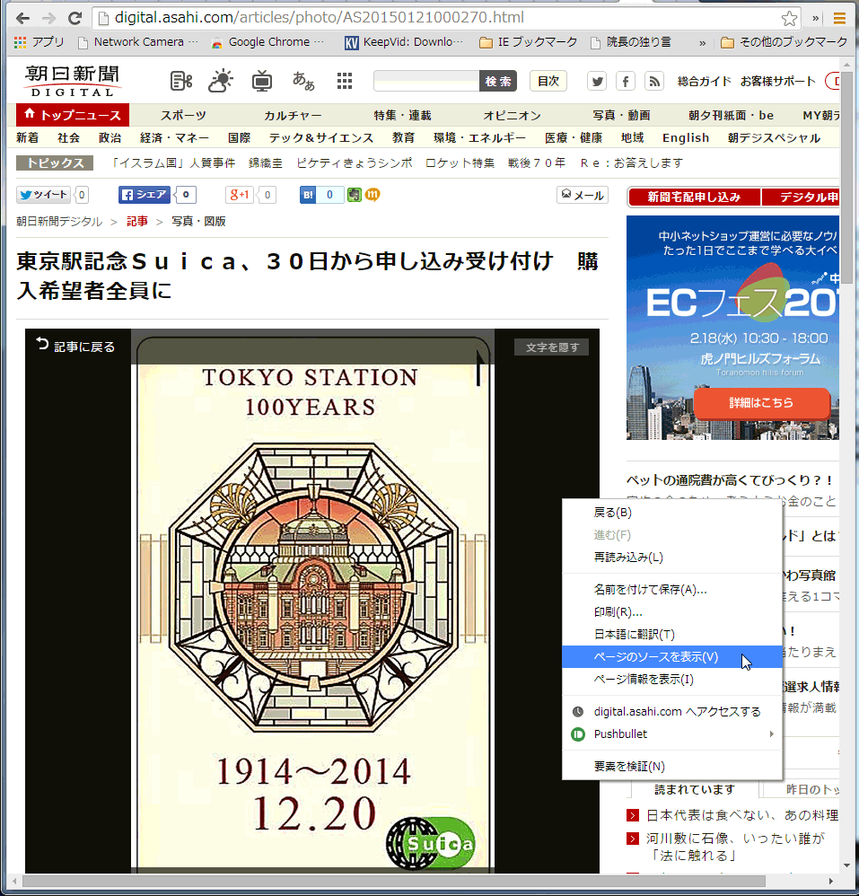Click the newspaper edition icon in the header
Image resolution: width=859 pixels, height=896 pixels.
[x=181, y=81]
